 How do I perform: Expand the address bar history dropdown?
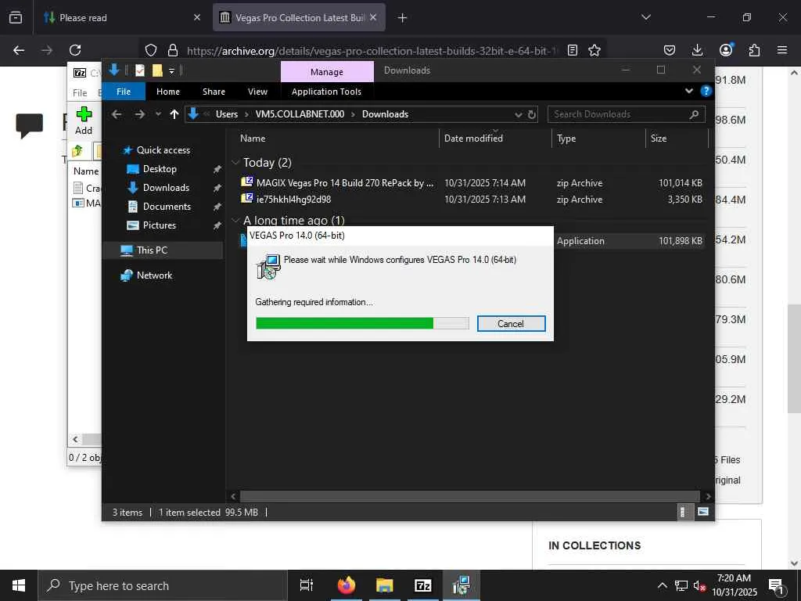[518, 114]
